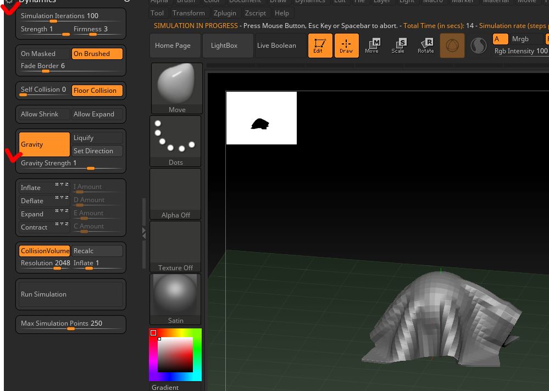Enable the Liquify option

click(x=97, y=138)
